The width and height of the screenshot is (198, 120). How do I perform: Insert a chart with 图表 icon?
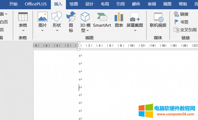[119, 17]
